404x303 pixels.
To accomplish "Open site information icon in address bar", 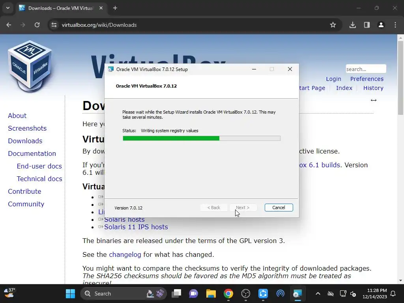I will click(54, 25).
